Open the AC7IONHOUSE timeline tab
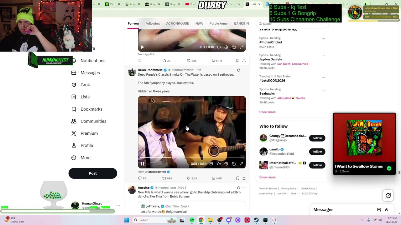 point(177,24)
